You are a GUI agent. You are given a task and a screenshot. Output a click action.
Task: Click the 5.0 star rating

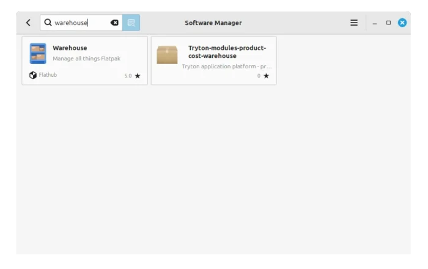coord(132,76)
